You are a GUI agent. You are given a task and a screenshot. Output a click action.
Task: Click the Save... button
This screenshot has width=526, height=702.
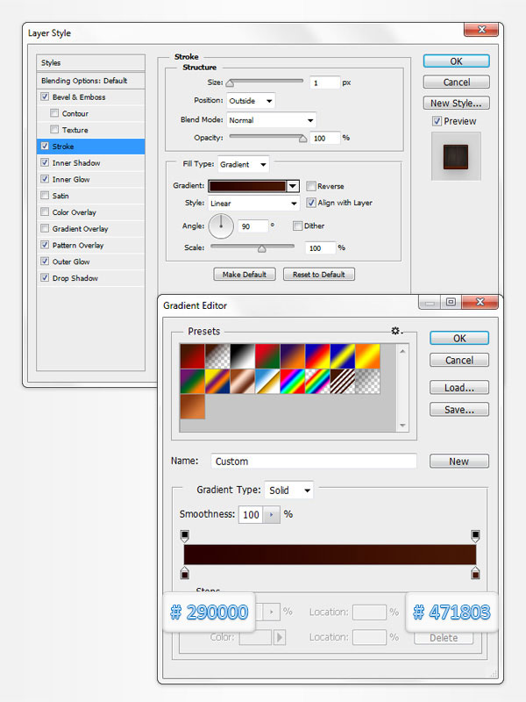click(x=459, y=410)
